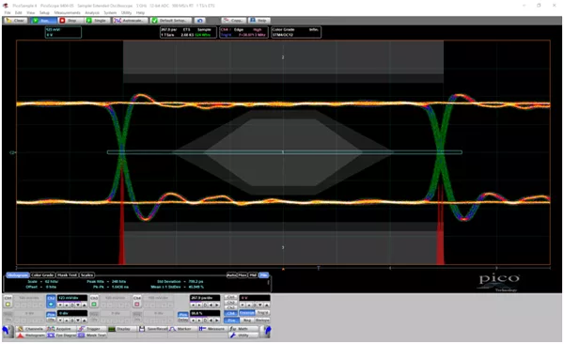Screen dimensions: 564x344
Task: Open the Channels menu in bottom panel
Action: click(x=31, y=329)
